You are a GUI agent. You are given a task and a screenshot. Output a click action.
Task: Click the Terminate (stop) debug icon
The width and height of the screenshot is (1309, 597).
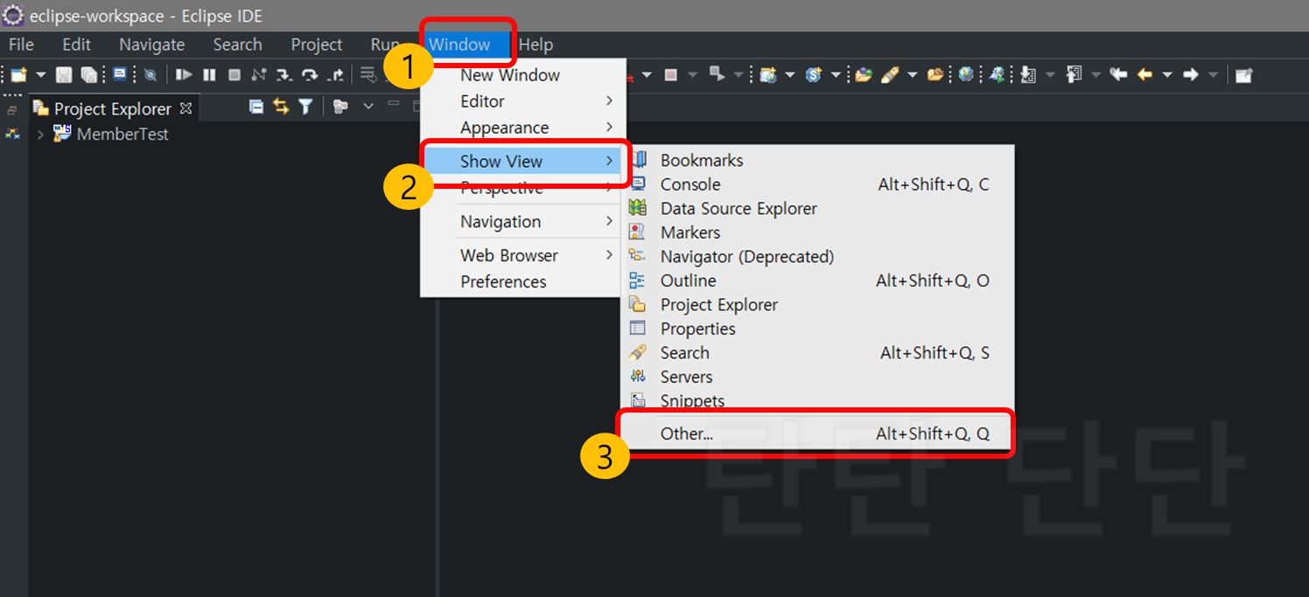click(234, 74)
